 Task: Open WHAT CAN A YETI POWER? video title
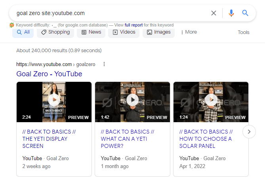coord(128,139)
